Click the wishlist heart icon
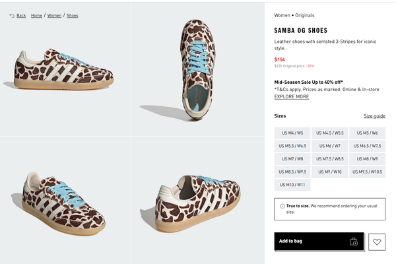 point(377,242)
